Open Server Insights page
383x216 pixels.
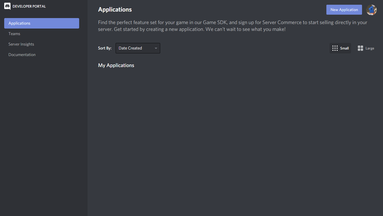pyautogui.click(x=21, y=44)
